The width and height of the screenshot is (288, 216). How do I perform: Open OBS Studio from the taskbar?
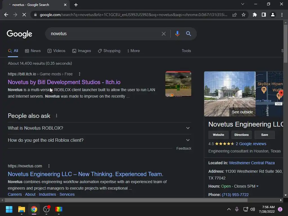[x=46, y=209]
